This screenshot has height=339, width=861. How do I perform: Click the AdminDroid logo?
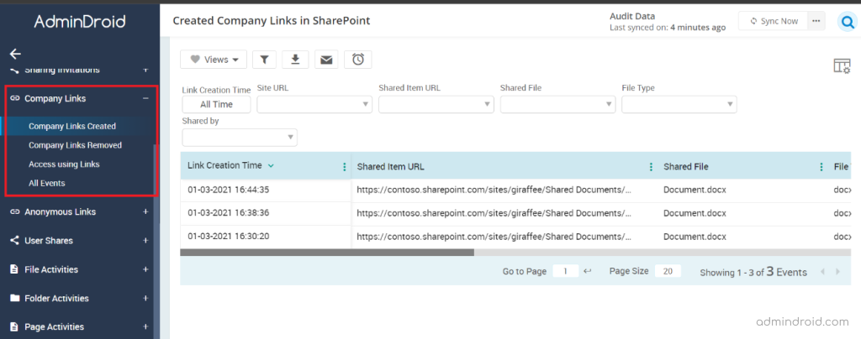pos(80,22)
